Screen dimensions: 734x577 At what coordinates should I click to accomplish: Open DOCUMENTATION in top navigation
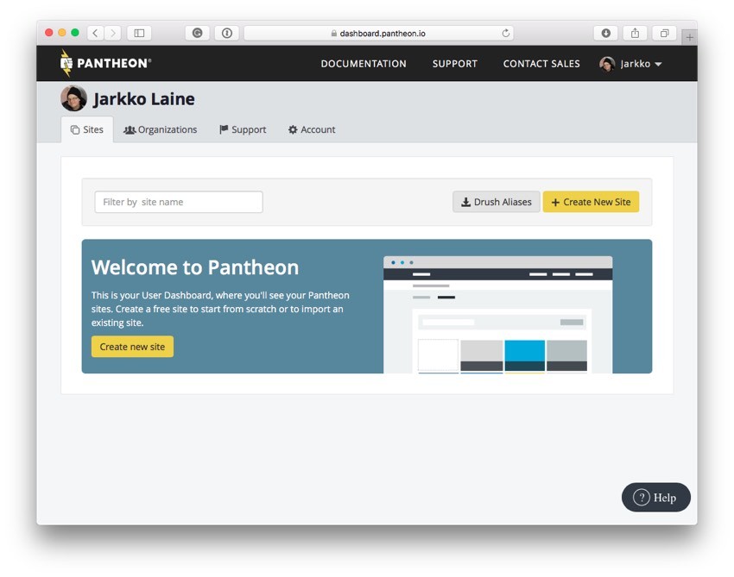point(364,64)
